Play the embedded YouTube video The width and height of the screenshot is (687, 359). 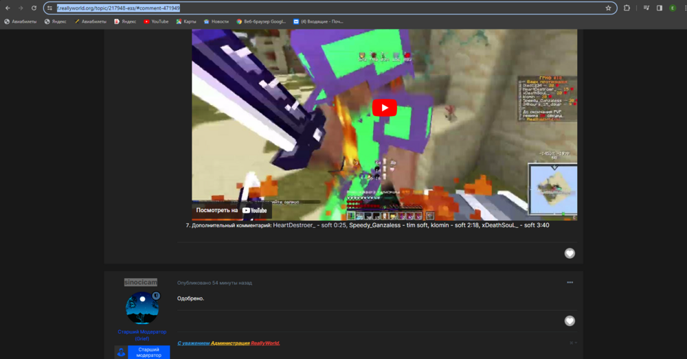pos(384,108)
